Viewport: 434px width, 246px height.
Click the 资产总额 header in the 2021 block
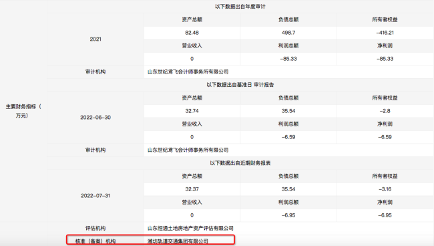192,19
